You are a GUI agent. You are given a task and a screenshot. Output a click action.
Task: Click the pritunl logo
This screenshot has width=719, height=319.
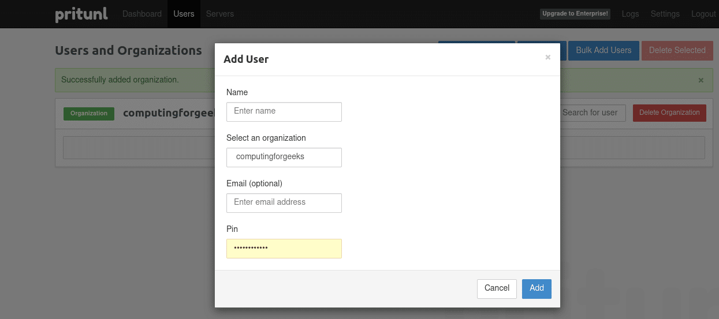[81, 14]
